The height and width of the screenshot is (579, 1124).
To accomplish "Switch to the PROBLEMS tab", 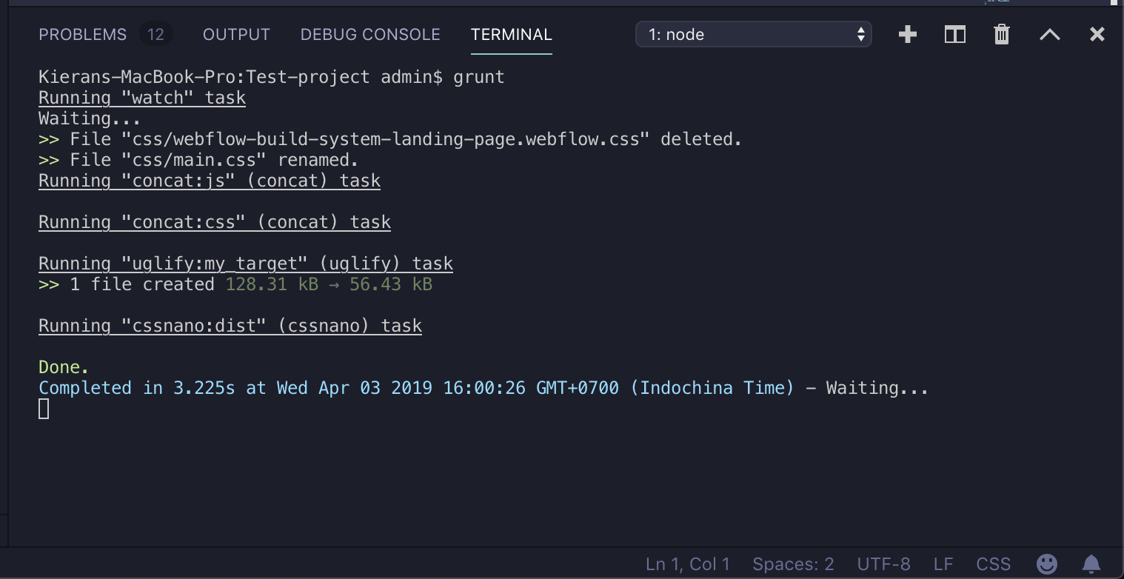I will click(82, 35).
